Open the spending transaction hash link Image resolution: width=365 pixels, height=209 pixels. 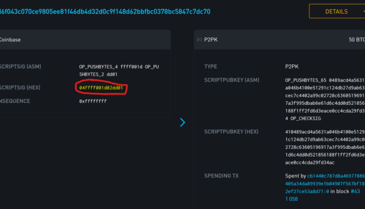click(324, 183)
